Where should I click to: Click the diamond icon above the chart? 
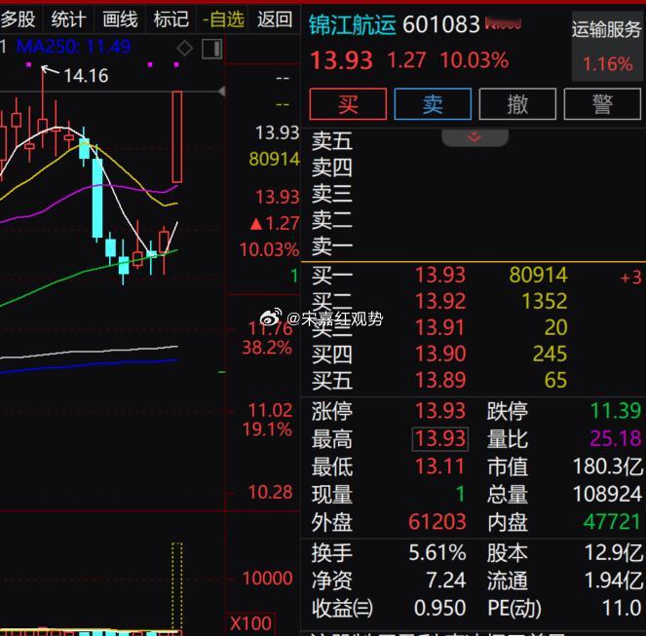[x=184, y=48]
